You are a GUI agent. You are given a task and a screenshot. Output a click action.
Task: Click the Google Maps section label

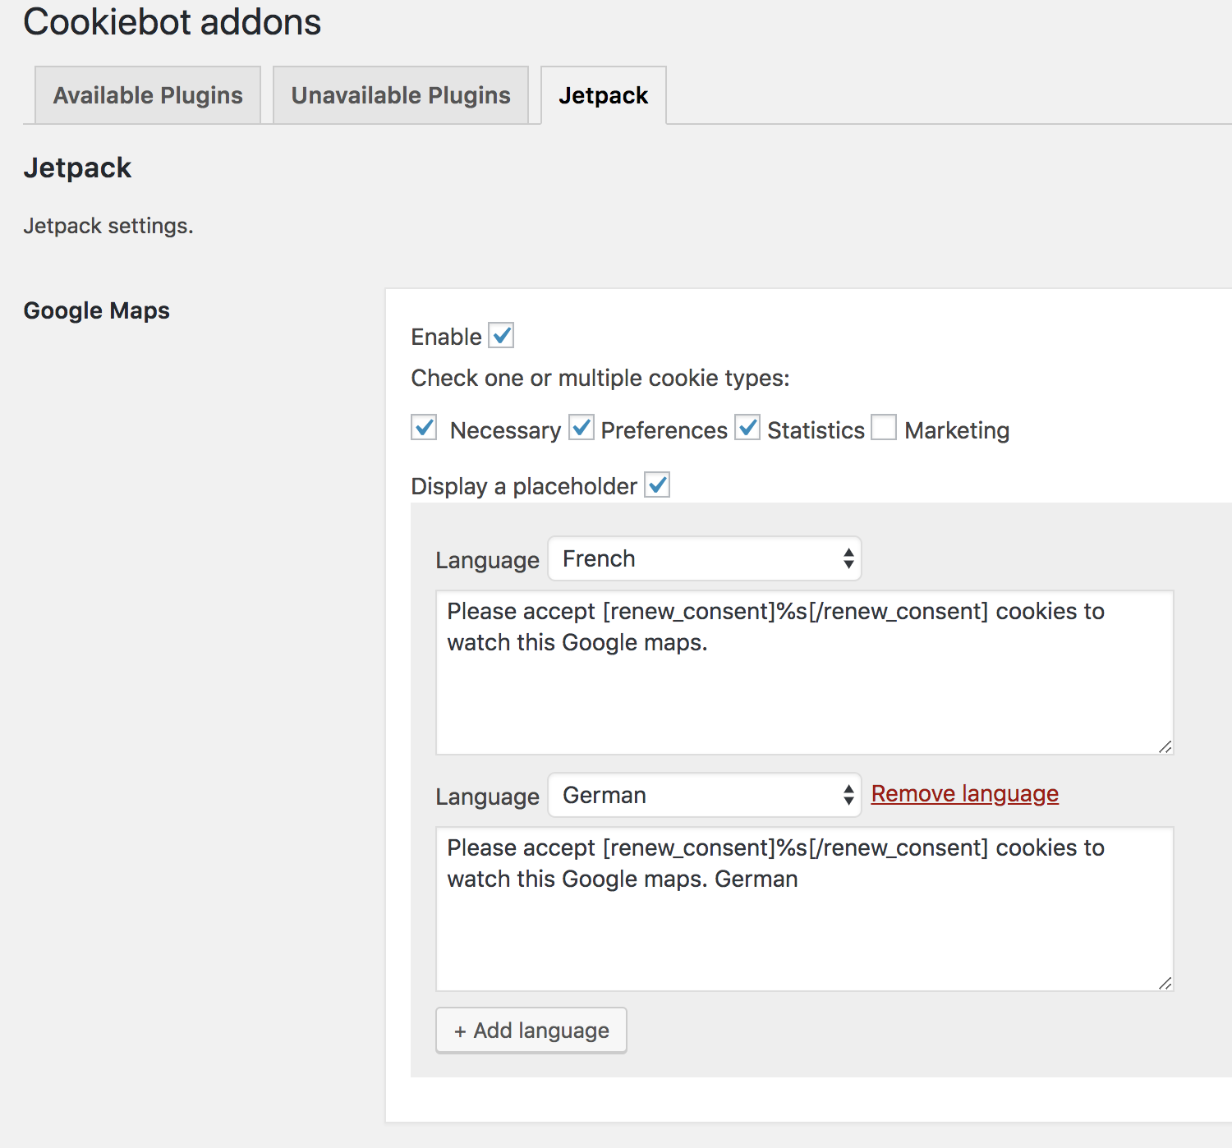97,310
